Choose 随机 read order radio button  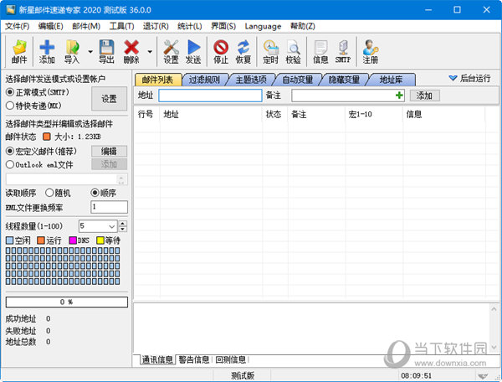pyautogui.click(x=49, y=193)
